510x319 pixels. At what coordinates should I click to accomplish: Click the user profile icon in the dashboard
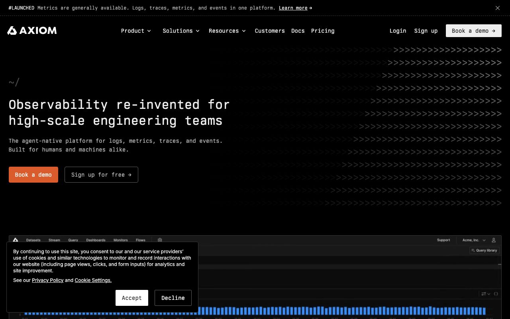point(493,240)
